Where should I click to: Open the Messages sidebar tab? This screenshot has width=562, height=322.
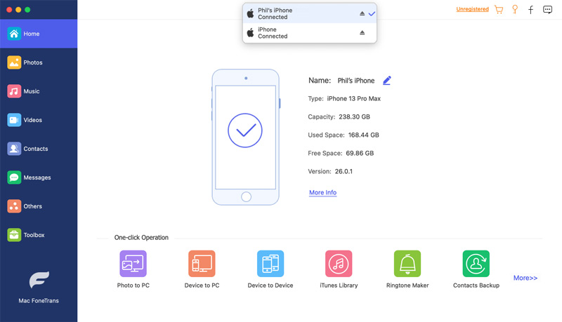(x=37, y=177)
